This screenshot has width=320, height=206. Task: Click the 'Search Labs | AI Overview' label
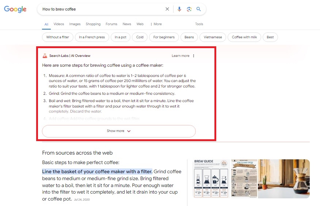(x=70, y=56)
